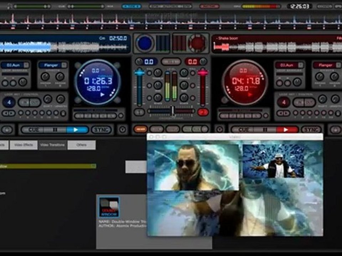Click the right deck Shake boom waveform
Screen dimensions: 342x256
tap(278, 47)
